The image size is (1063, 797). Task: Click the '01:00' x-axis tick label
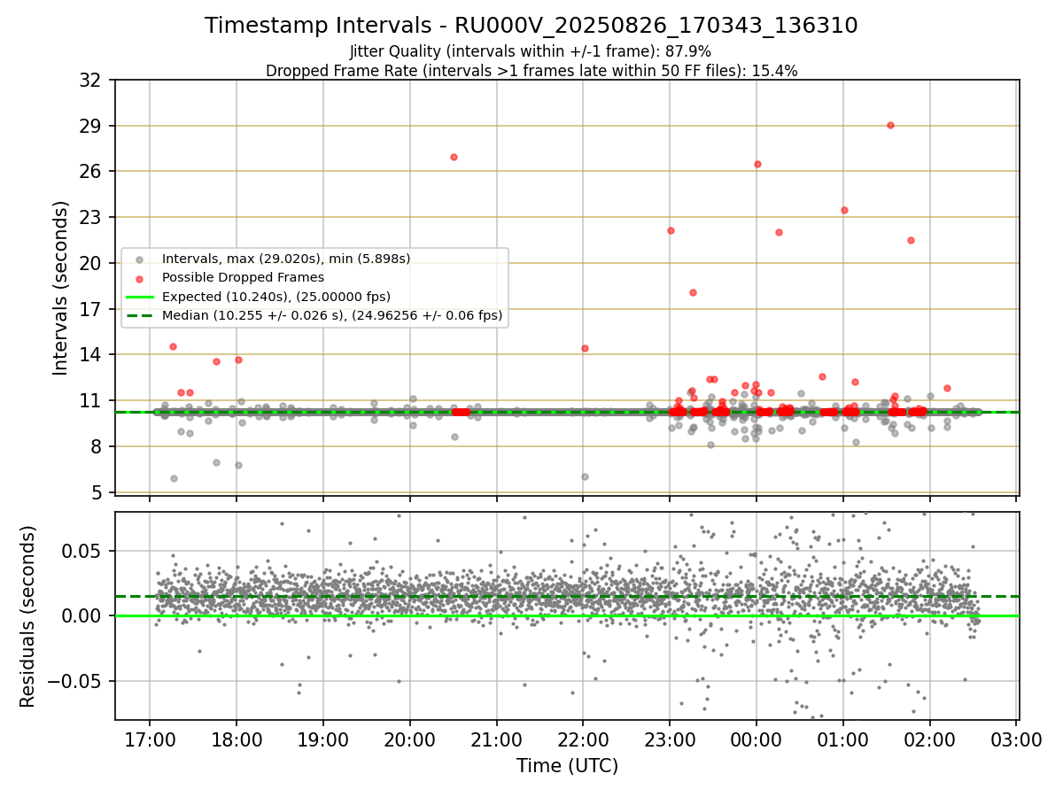(x=843, y=739)
